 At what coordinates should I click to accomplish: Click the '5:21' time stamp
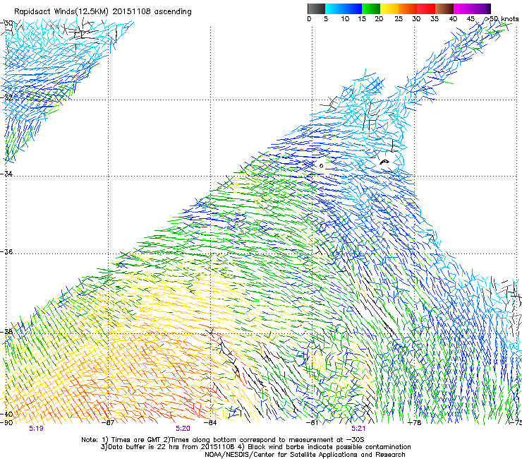[x=358, y=429]
